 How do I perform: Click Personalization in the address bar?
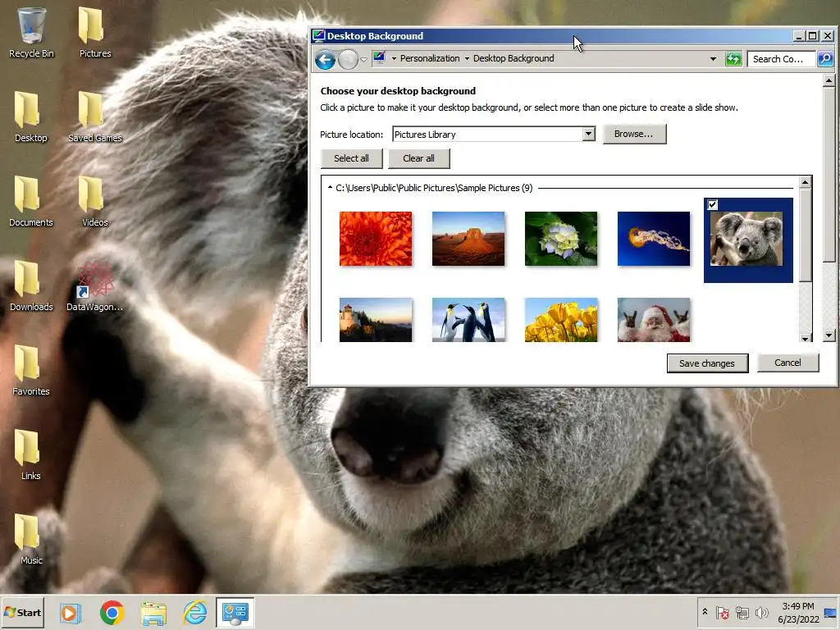pos(430,58)
